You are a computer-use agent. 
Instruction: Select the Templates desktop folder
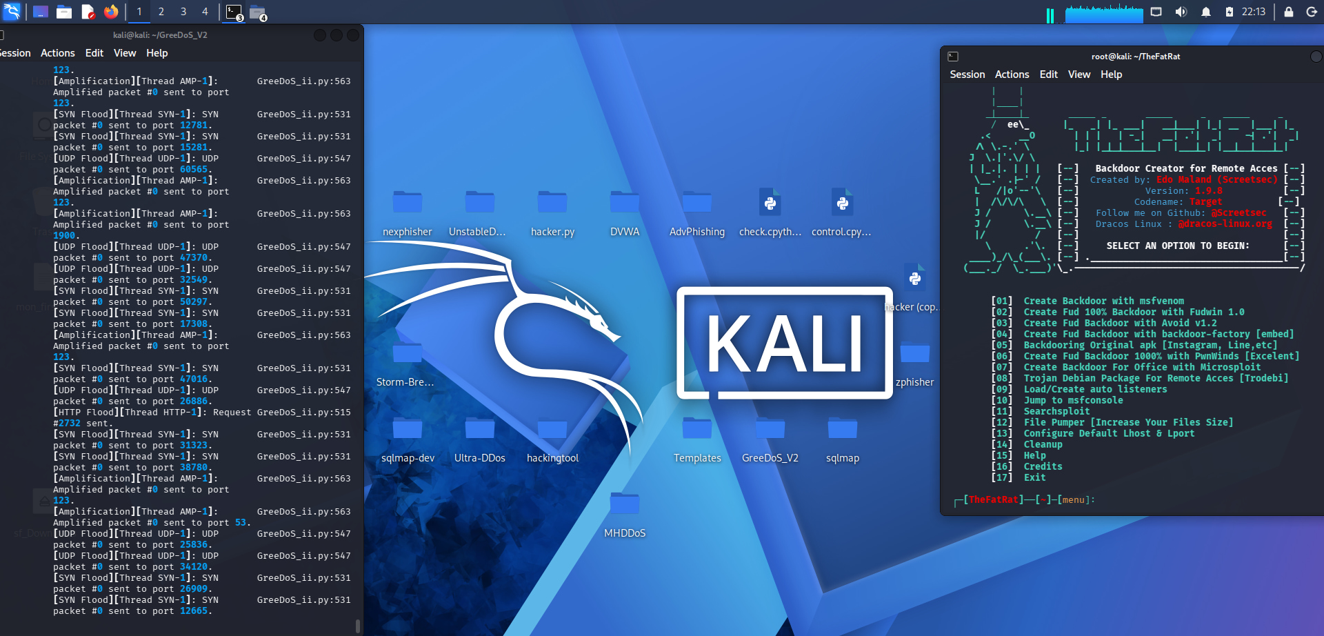(697, 439)
